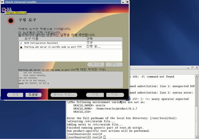The image size is (199, 139).
Task: Click the 도구 이름 column header
Action: click(x=54, y=39)
